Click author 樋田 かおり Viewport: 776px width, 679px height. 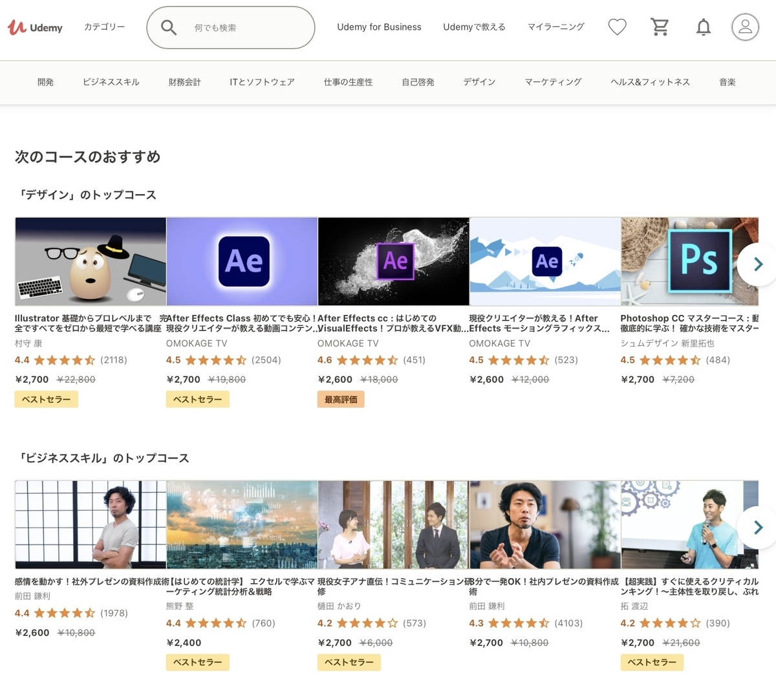339,606
